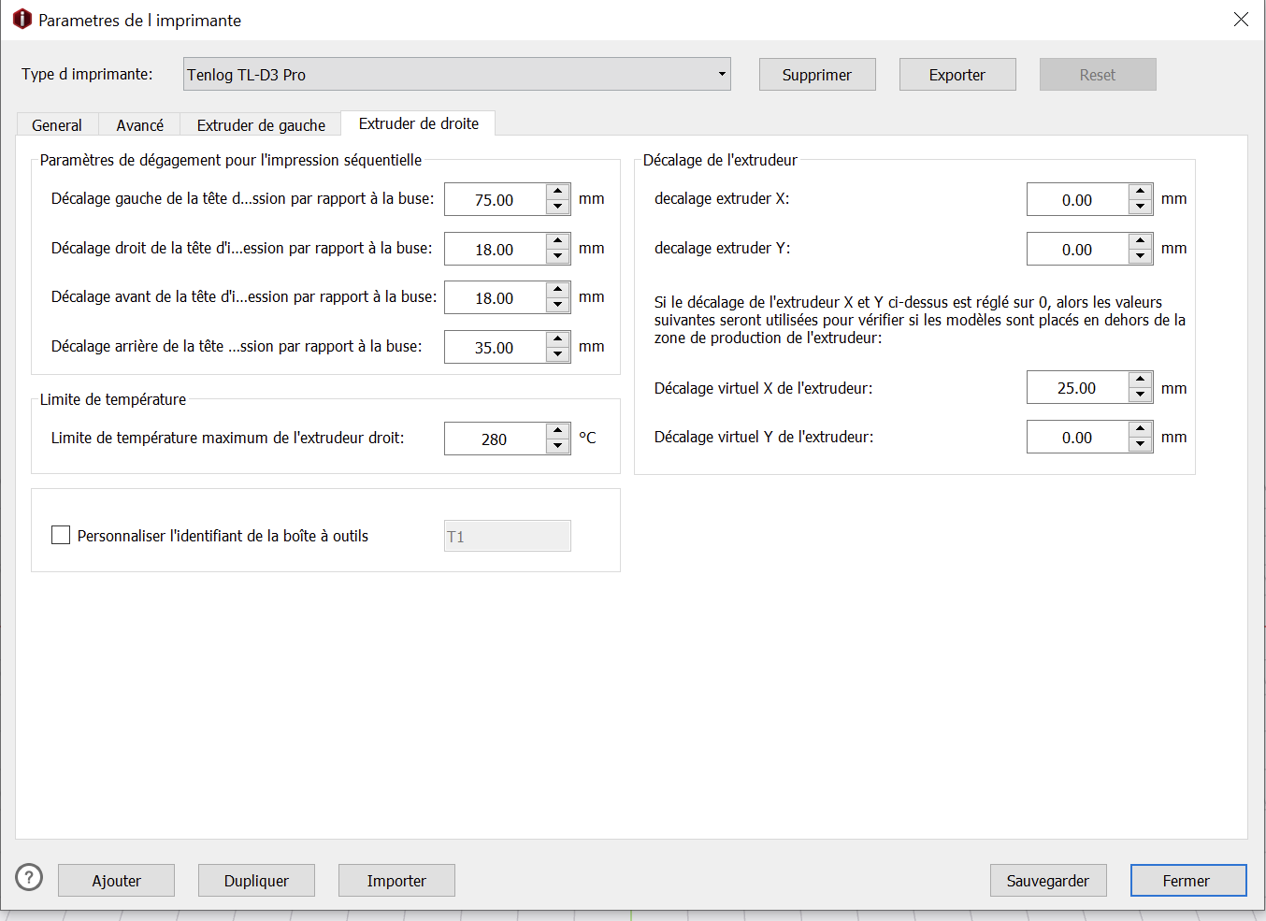The image size is (1266, 921).
Task: Decrease rear print head offset value
Action: (558, 354)
